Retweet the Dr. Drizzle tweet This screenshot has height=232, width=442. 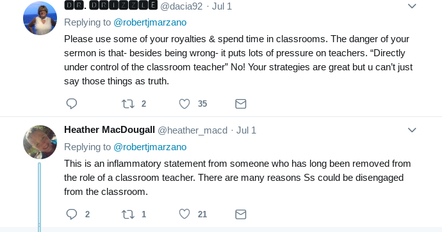click(x=127, y=104)
